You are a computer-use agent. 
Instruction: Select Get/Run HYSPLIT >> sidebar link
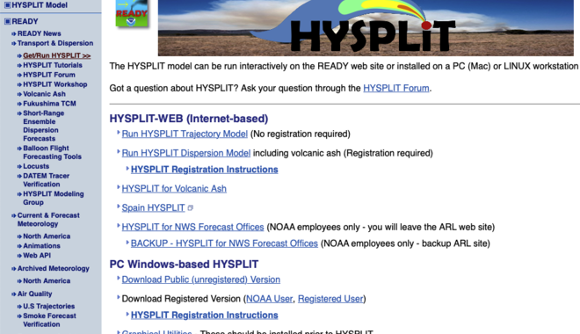(56, 55)
